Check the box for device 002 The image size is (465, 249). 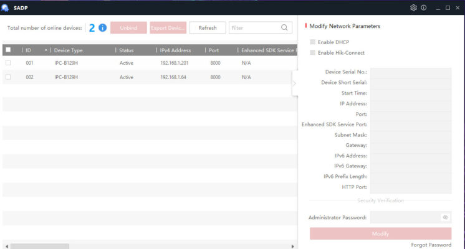pyautogui.click(x=8, y=77)
